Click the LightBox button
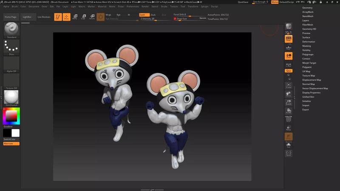This screenshot has width=340, height=191. (27, 17)
